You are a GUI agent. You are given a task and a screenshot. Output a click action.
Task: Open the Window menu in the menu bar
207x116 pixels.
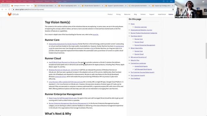(x=59, y=1)
